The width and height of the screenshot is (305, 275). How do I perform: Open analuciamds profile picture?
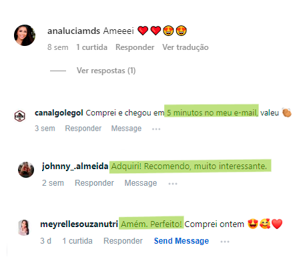pos(25,35)
